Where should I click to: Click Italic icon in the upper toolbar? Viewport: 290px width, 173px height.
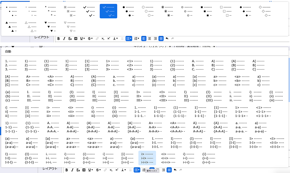tap(64, 38)
